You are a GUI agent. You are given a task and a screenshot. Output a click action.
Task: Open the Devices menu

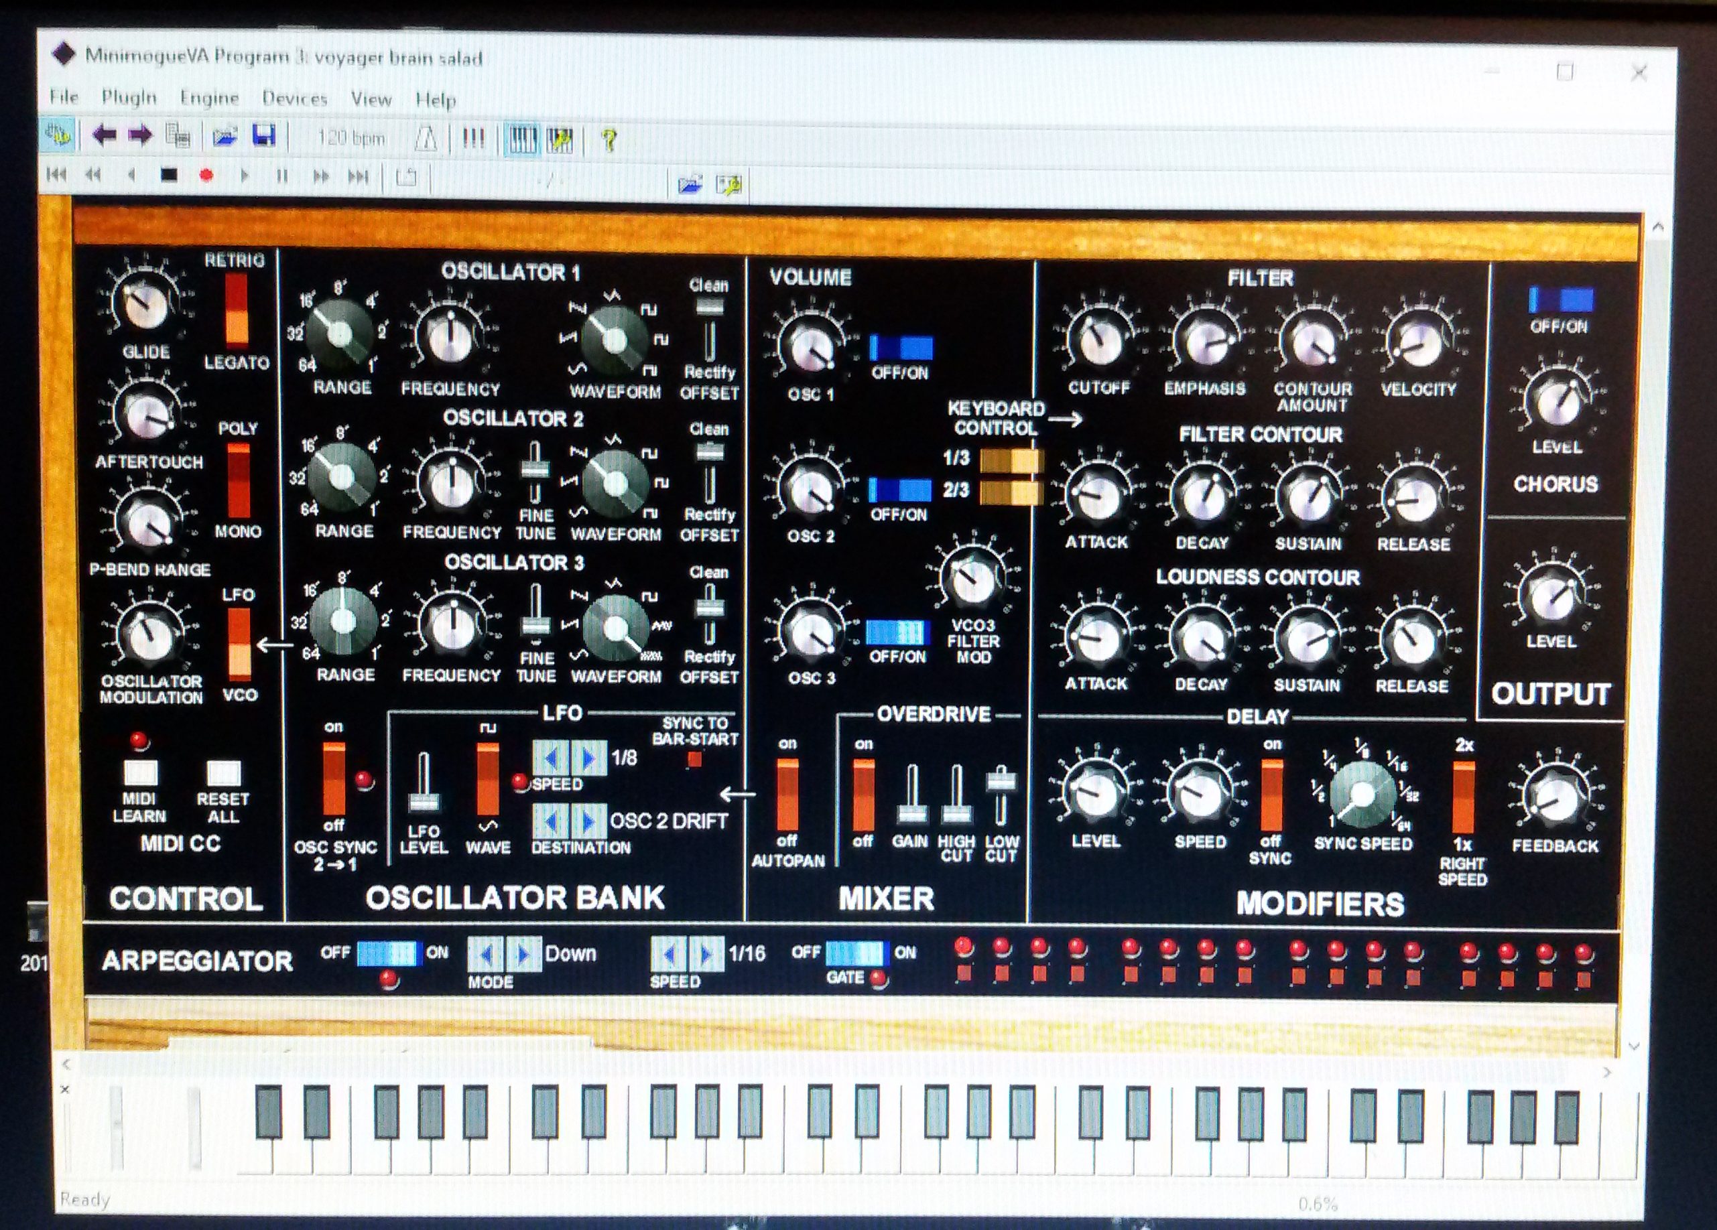click(294, 98)
